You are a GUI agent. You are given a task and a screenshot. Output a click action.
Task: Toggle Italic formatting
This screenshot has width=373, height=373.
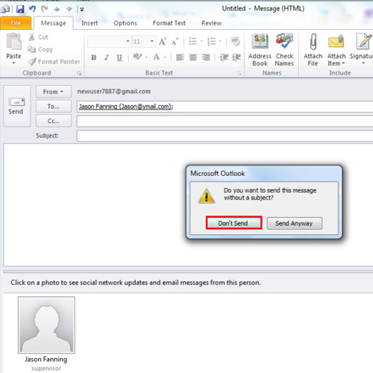click(107, 57)
